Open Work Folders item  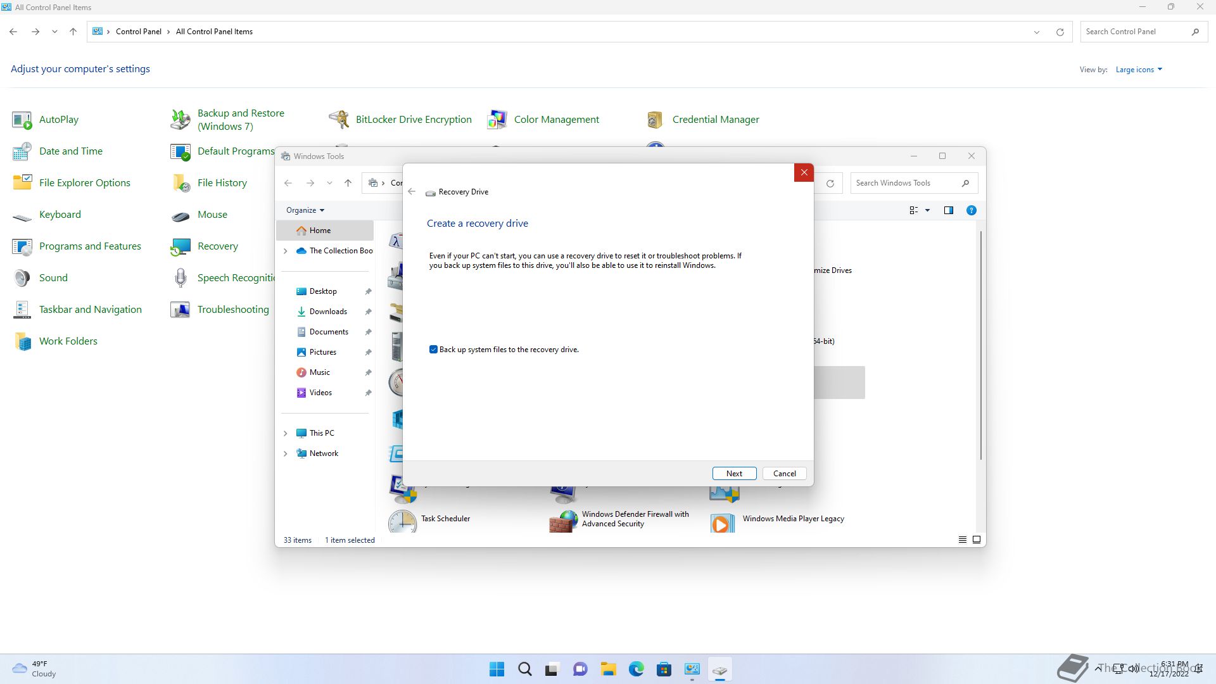pyautogui.click(x=55, y=341)
